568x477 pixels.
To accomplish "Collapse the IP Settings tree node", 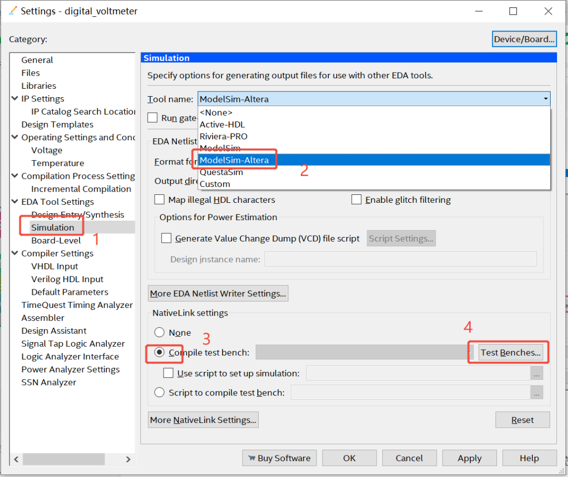I will coord(15,98).
